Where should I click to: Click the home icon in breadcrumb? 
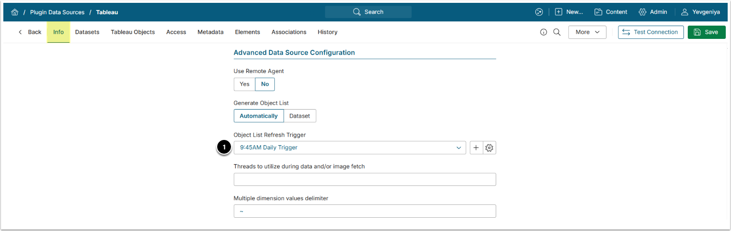pos(15,12)
